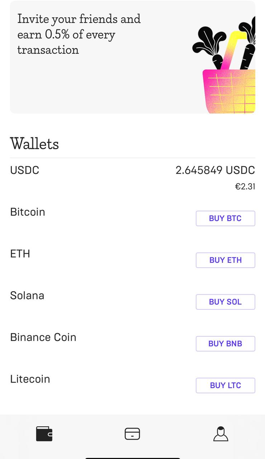The height and width of the screenshot is (459, 265).
Task: Select the Bitcoin wallet entry
Action: coord(28,212)
